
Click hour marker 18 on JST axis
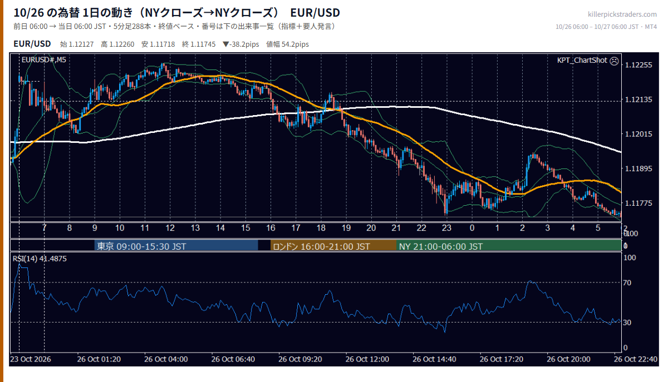[321, 228]
